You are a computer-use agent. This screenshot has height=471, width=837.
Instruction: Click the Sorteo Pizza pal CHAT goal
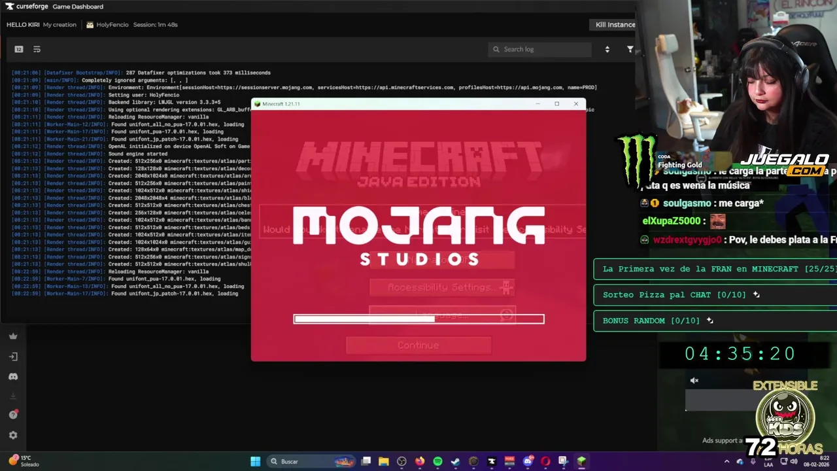[715, 295]
